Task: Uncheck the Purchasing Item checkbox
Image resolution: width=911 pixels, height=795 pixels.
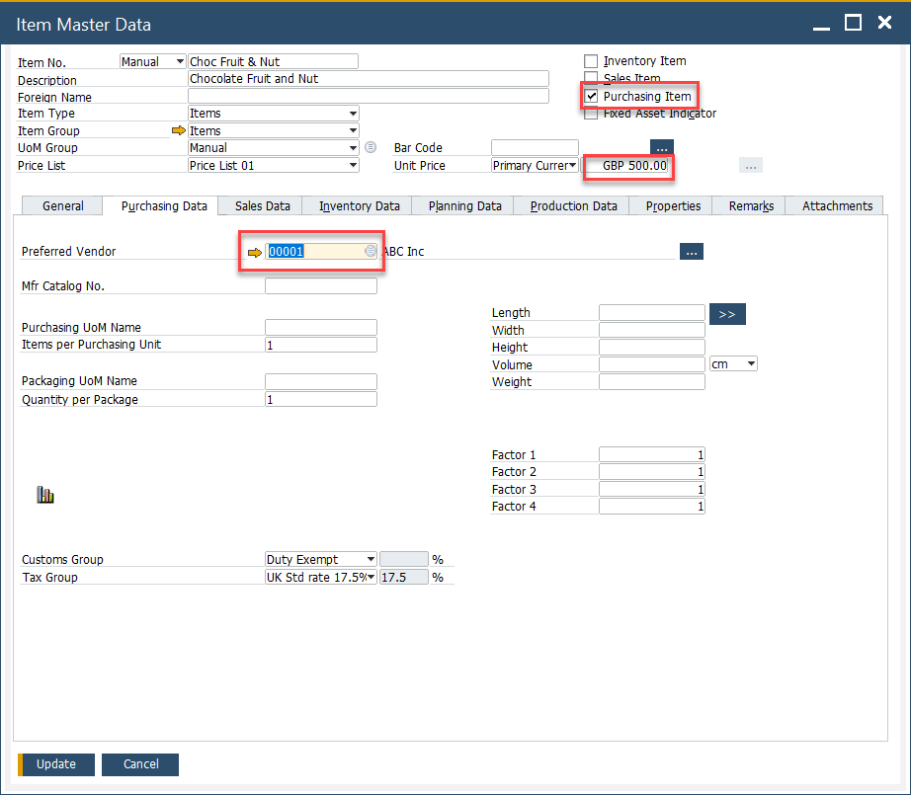Action: (591, 97)
